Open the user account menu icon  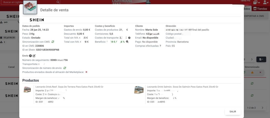[266, 2]
